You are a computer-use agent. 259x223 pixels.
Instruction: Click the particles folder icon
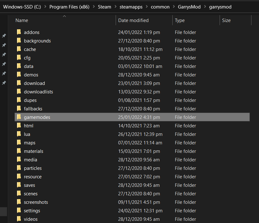click(x=19, y=168)
